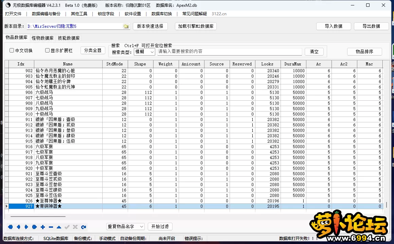Click 开始过滤 button
Viewport: 394px width, 244px height.
160,226
